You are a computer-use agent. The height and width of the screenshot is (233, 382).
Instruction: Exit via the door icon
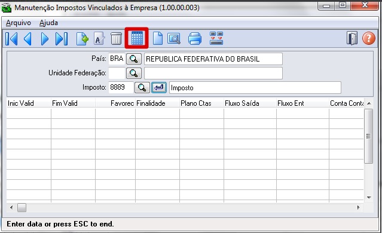352,38
